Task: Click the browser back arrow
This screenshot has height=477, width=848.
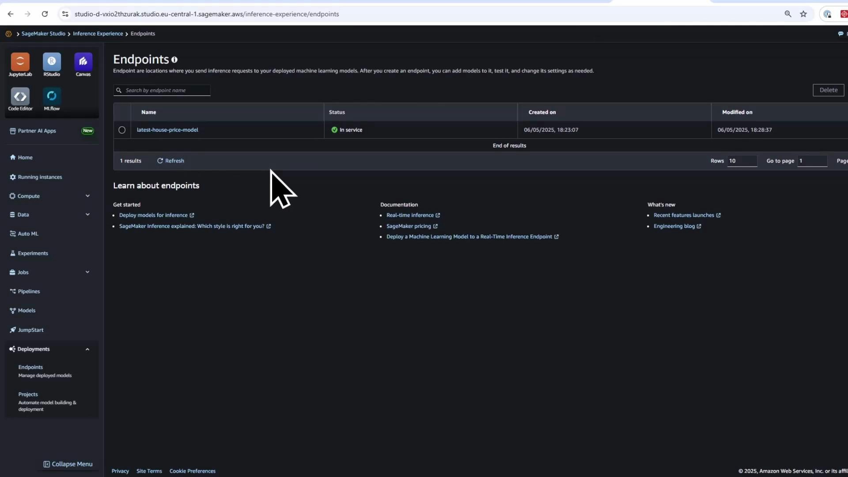Action: [11, 14]
